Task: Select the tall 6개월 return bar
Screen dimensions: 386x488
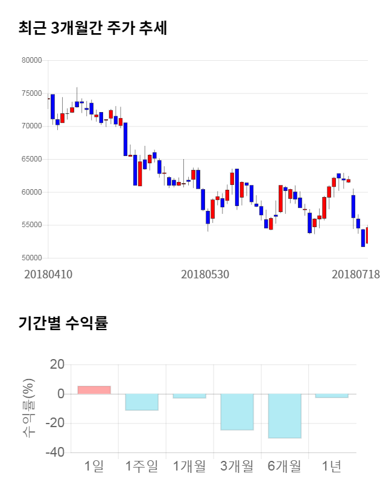Action: click(284, 416)
